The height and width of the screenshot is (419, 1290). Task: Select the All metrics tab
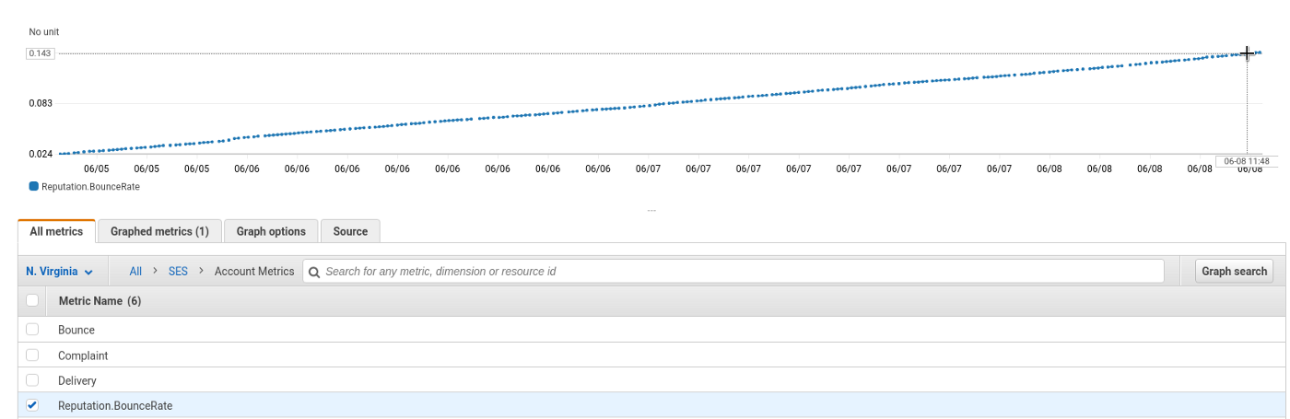pyautogui.click(x=56, y=231)
